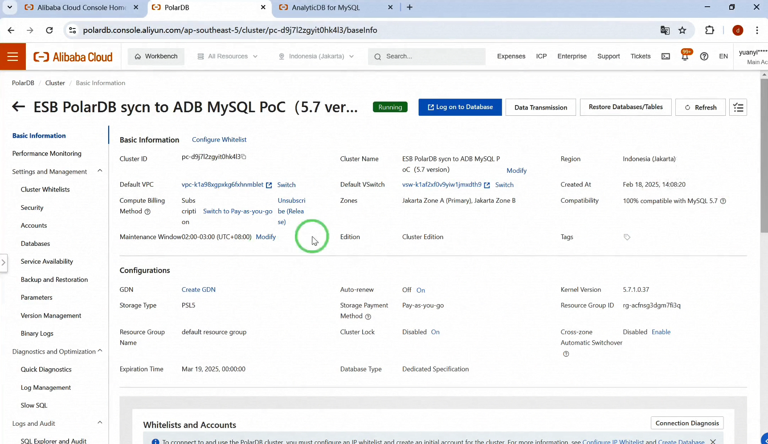Screen dimensions: 768x444
Task: Go back using the cluster title arrow
Action: pyautogui.click(x=18, y=107)
